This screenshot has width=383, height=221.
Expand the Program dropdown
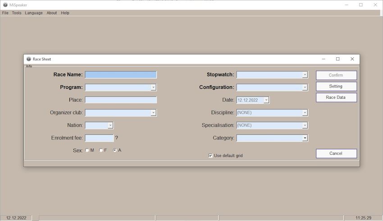tap(153, 87)
